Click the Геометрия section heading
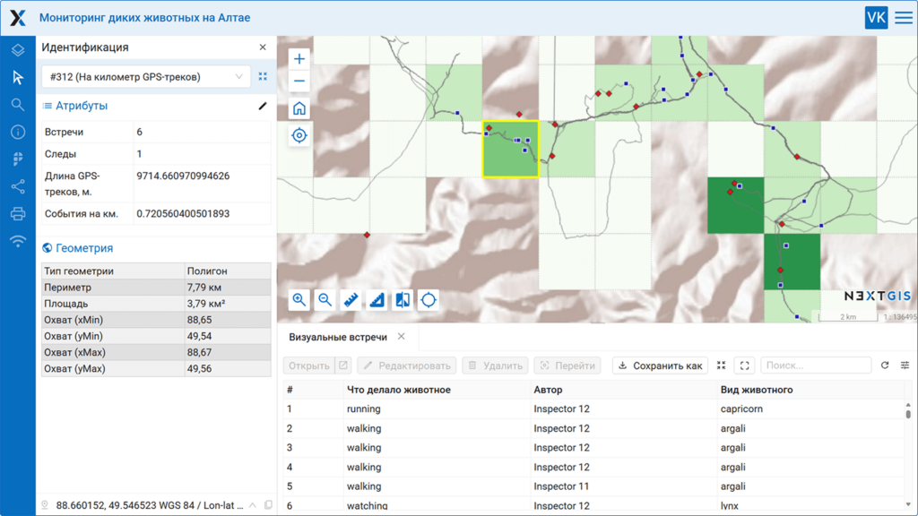 [84, 248]
